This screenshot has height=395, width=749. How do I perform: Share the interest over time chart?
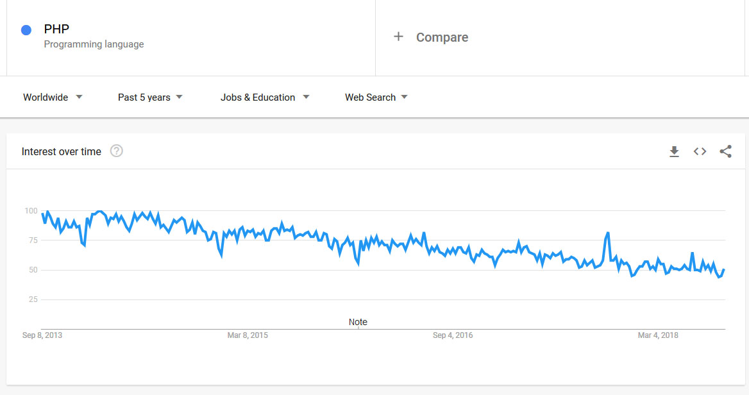click(x=725, y=152)
